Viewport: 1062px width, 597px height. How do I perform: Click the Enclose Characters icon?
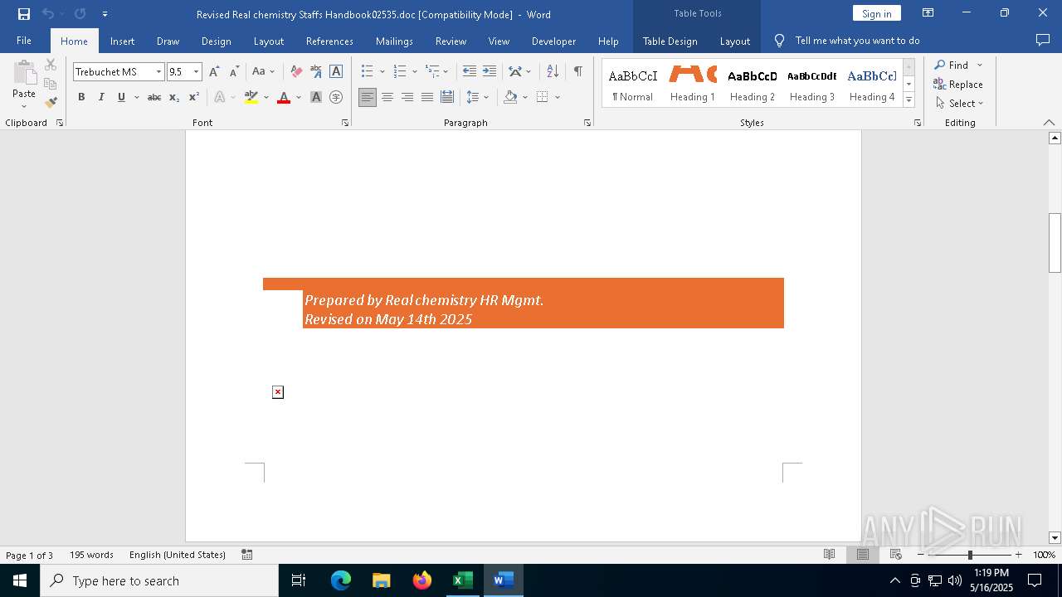pos(336,97)
